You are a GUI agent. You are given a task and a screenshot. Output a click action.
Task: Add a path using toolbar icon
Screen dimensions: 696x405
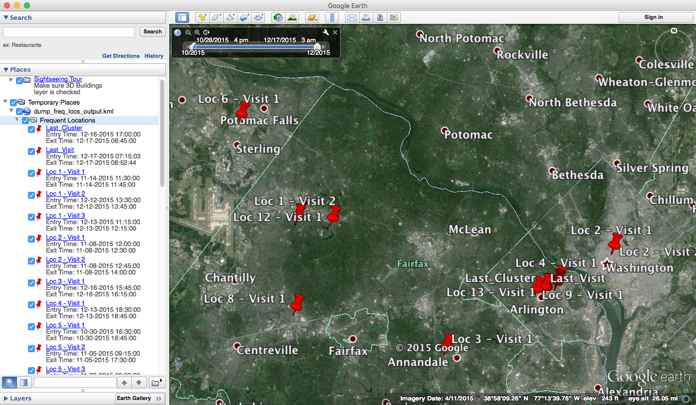point(230,17)
